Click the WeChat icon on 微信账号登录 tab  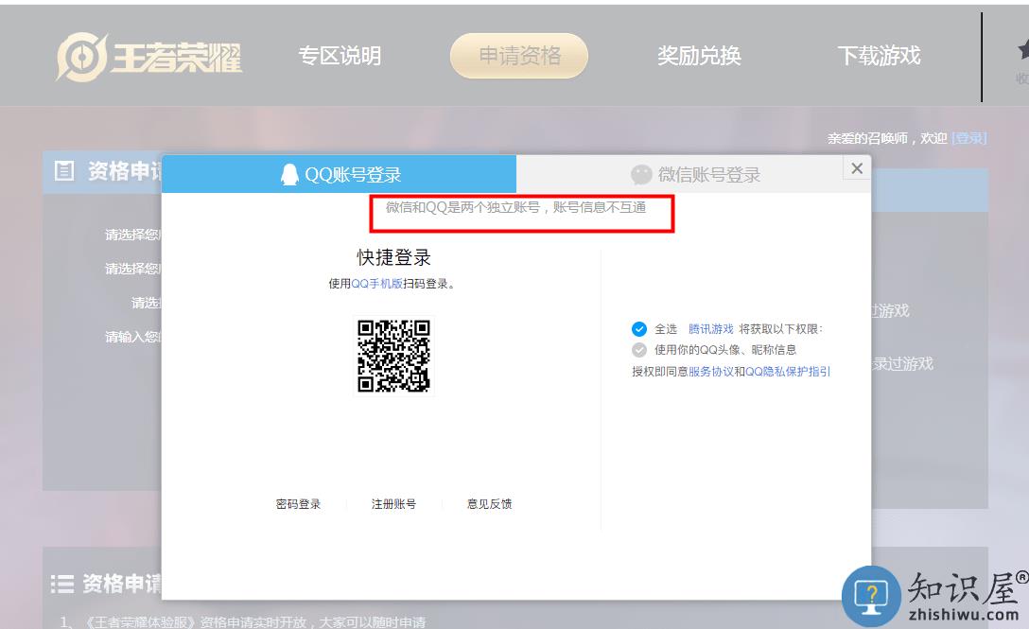pyautogui.click(x=640, y=173)
